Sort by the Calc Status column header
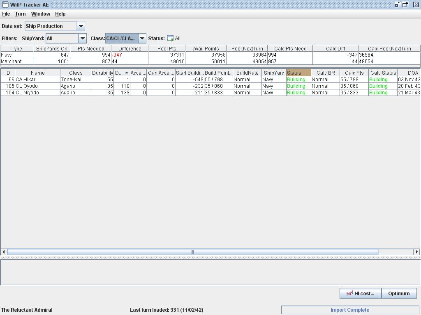Screen dimensions: 421x315 click(383, 73)
